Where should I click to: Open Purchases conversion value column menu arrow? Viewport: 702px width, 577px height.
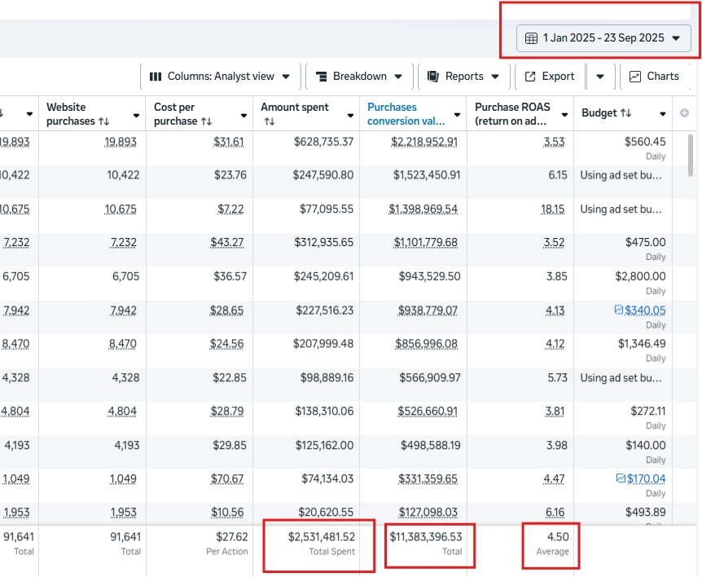click(457, 115)
